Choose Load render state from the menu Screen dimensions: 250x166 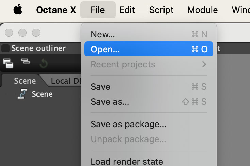tap(127, 161)
